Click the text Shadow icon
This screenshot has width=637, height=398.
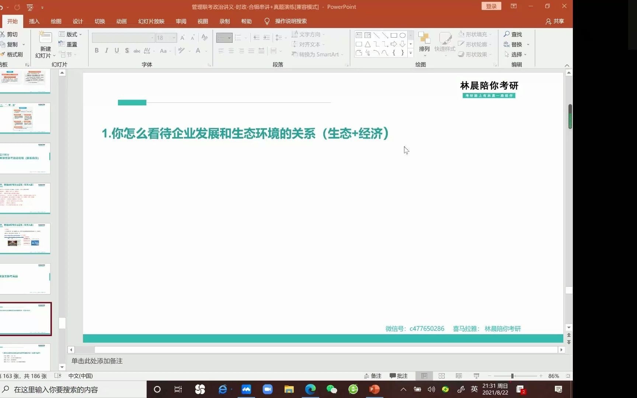click(127, 50)
